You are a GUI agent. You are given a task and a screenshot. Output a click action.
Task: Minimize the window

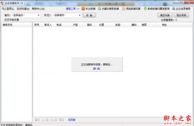coord(176,3)
